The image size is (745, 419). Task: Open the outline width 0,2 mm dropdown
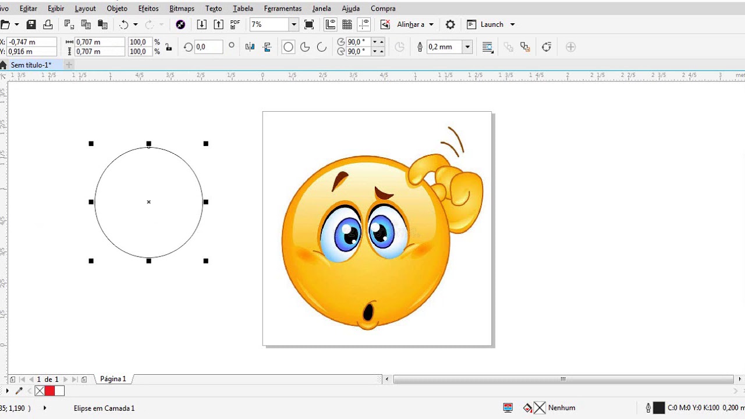tap(467, 47)
